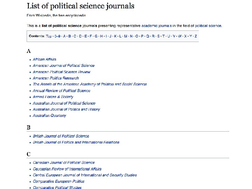Open Comparative Political Studies link
The width and height of the screenshot is (252, 189).
(x=57, y=187)
